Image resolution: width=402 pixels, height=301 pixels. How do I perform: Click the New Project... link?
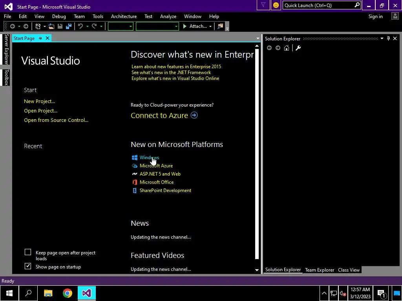40,102
